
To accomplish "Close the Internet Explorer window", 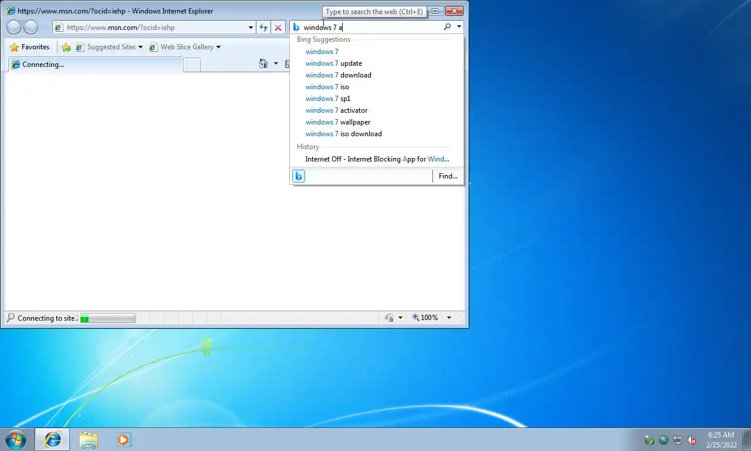I will 454,11.
